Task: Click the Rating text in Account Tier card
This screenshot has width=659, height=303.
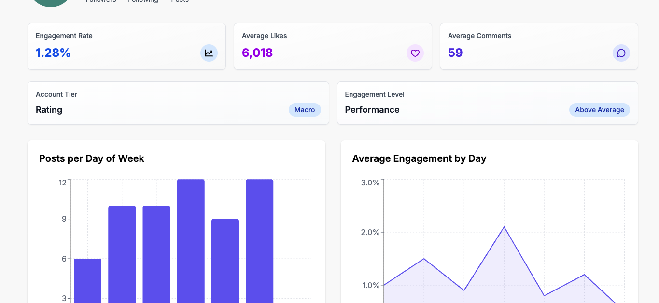Action: 49,110
